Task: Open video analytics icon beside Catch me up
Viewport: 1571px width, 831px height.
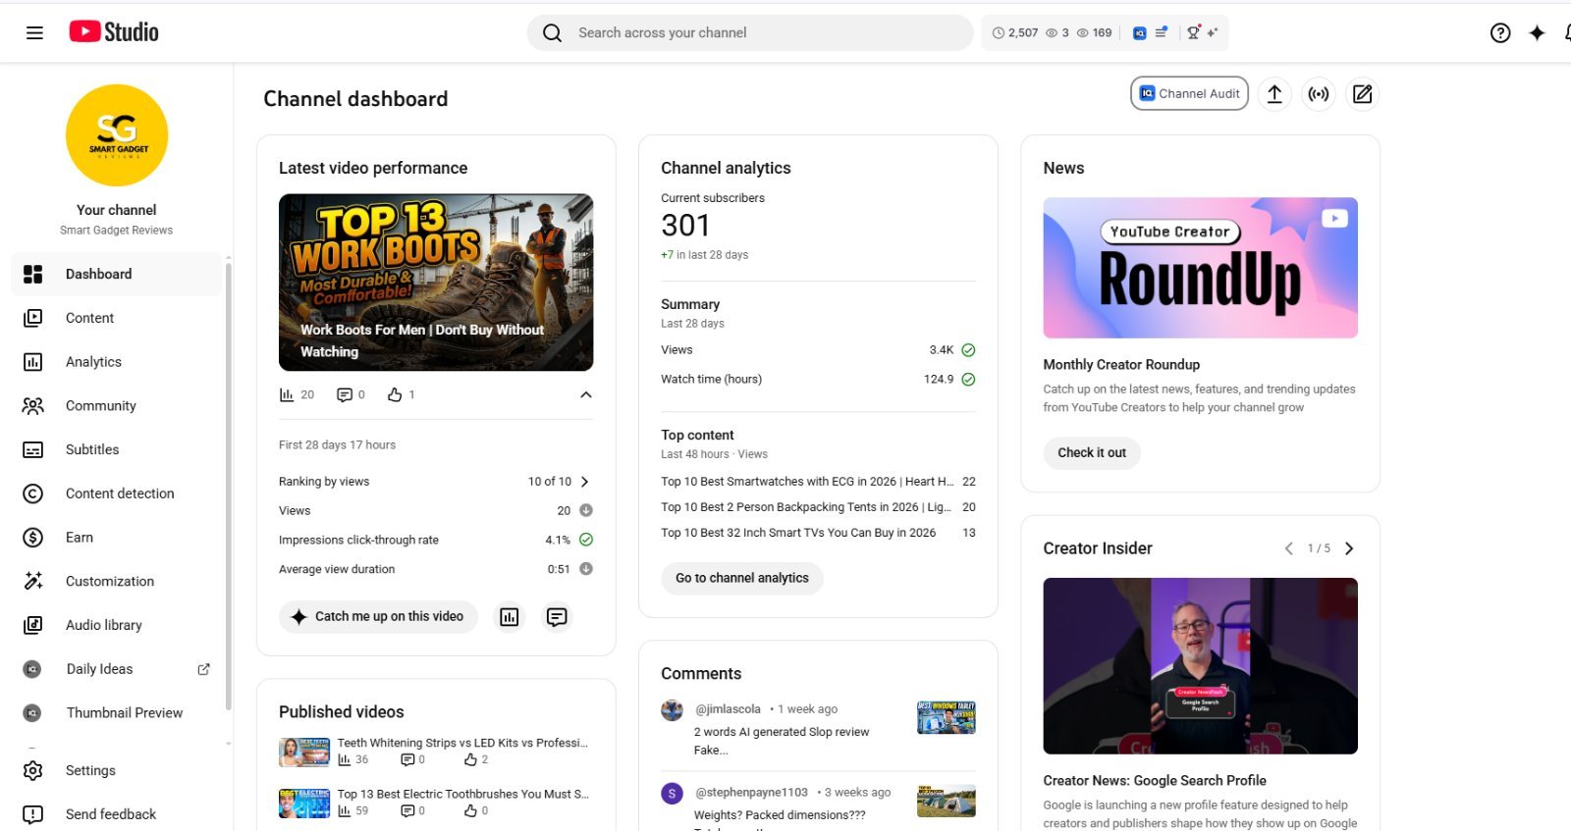Action: 509,617
